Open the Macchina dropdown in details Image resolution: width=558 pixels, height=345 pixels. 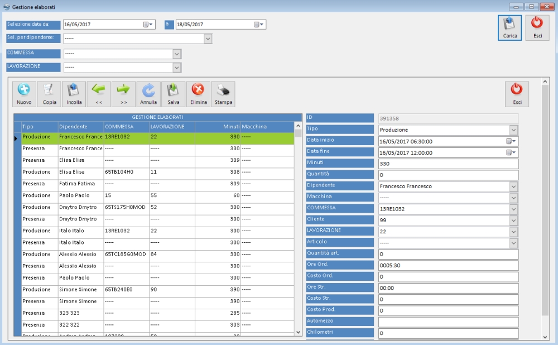(x=513, y=198)
